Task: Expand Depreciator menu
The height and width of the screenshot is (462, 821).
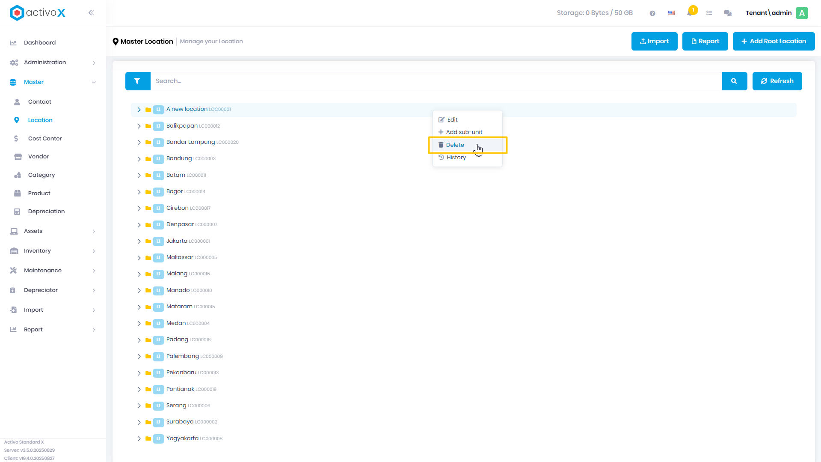Action: pyautogui.click(x=53, y=290)
